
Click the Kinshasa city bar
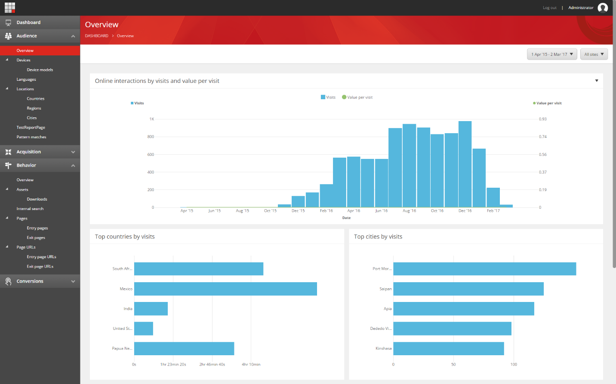tap(449, 348)
